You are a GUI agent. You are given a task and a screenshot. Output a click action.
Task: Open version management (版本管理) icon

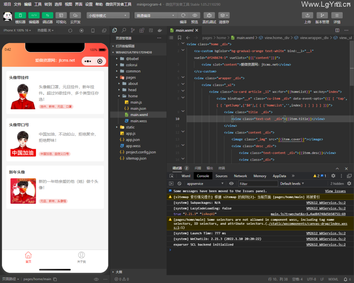click(x=322, y=15)
